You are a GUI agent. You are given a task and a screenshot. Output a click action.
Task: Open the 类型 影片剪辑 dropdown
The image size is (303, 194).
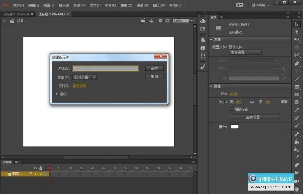[x=84, y=77]
